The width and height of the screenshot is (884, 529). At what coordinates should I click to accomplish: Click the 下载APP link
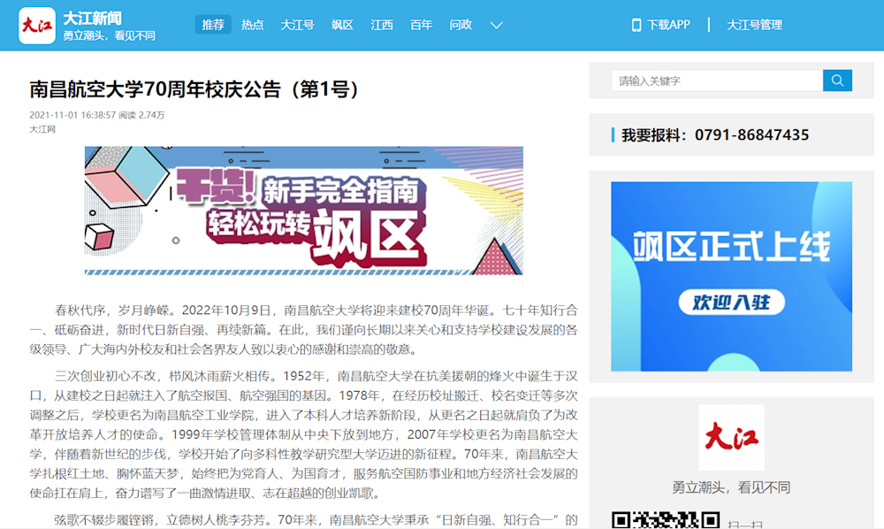(668, 25)
